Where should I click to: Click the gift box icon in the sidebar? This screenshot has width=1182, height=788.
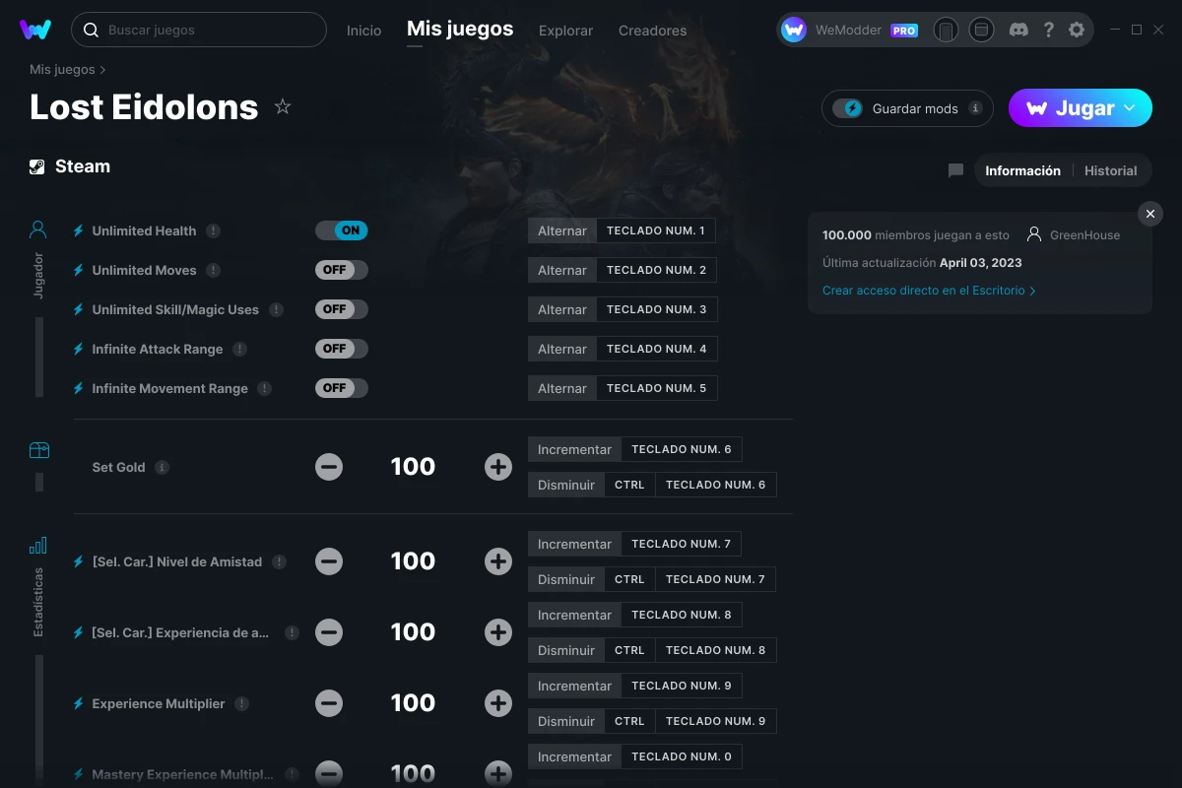[x=37, y=448]
